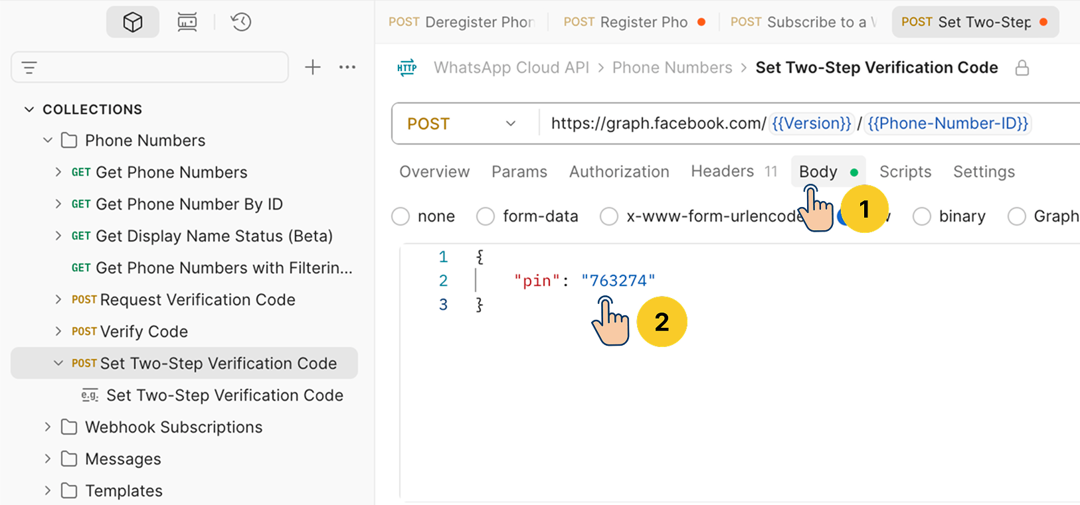
Task: Click the lock icon beside request title
Action: click(1022, 68)
